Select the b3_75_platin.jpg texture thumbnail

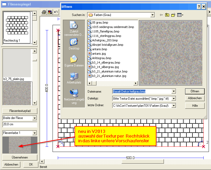tap(17, 64)
